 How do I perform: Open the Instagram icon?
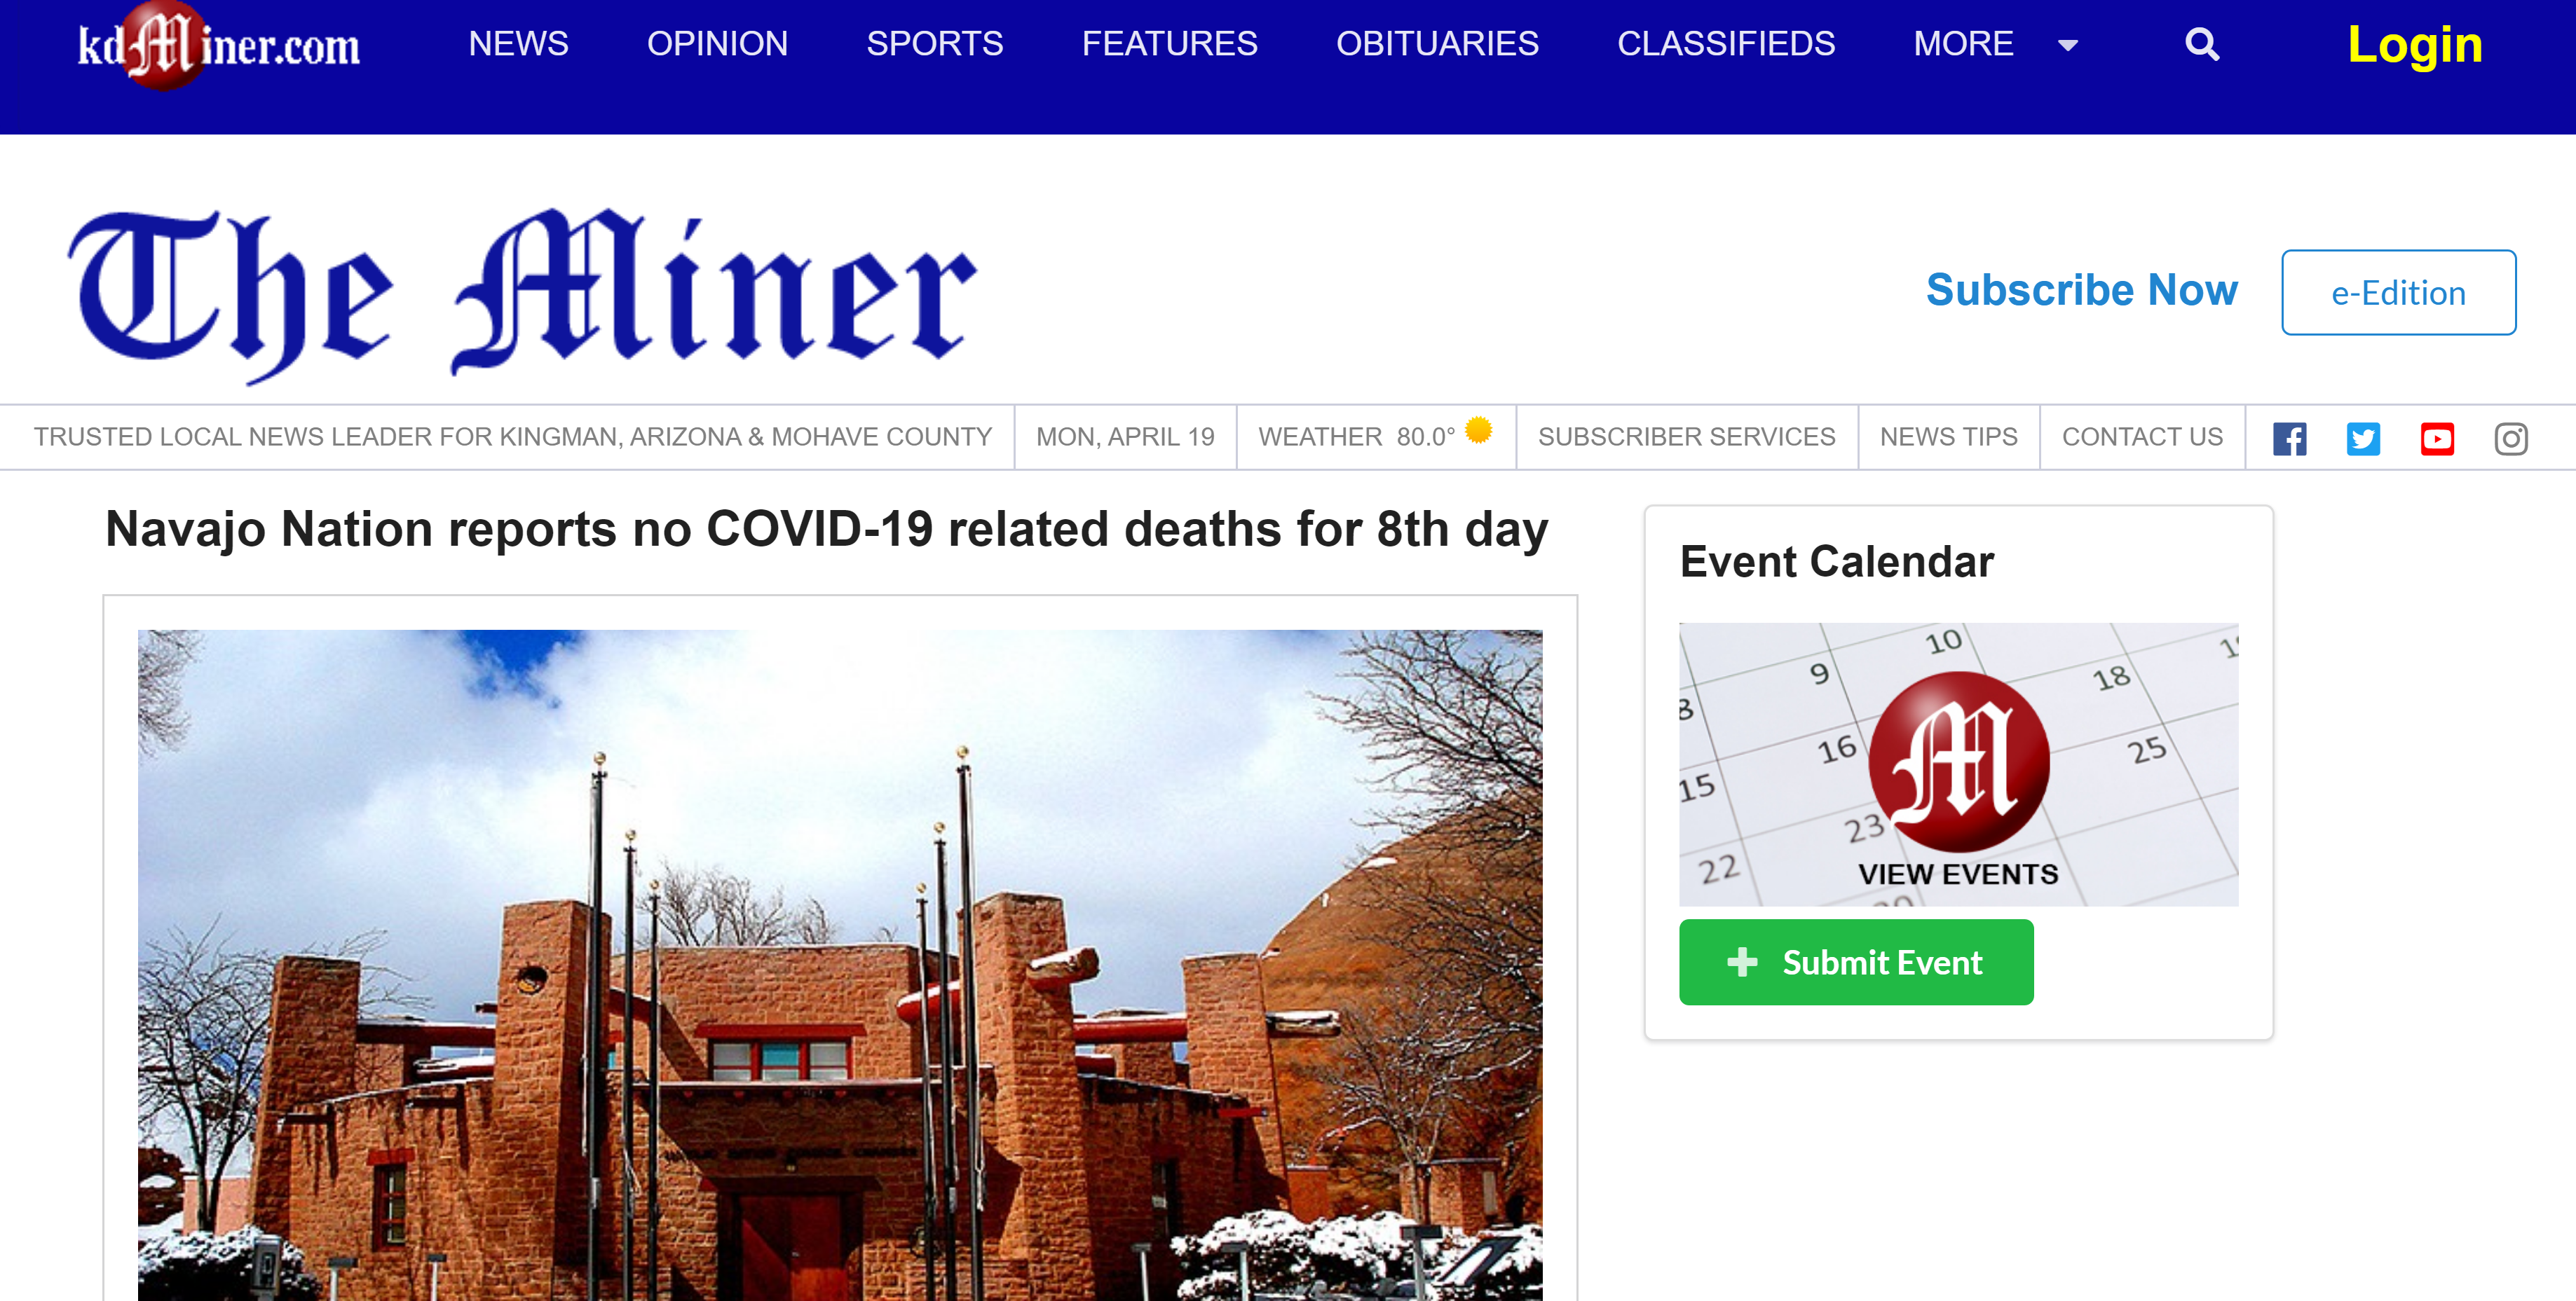[x=2511, y=439]
